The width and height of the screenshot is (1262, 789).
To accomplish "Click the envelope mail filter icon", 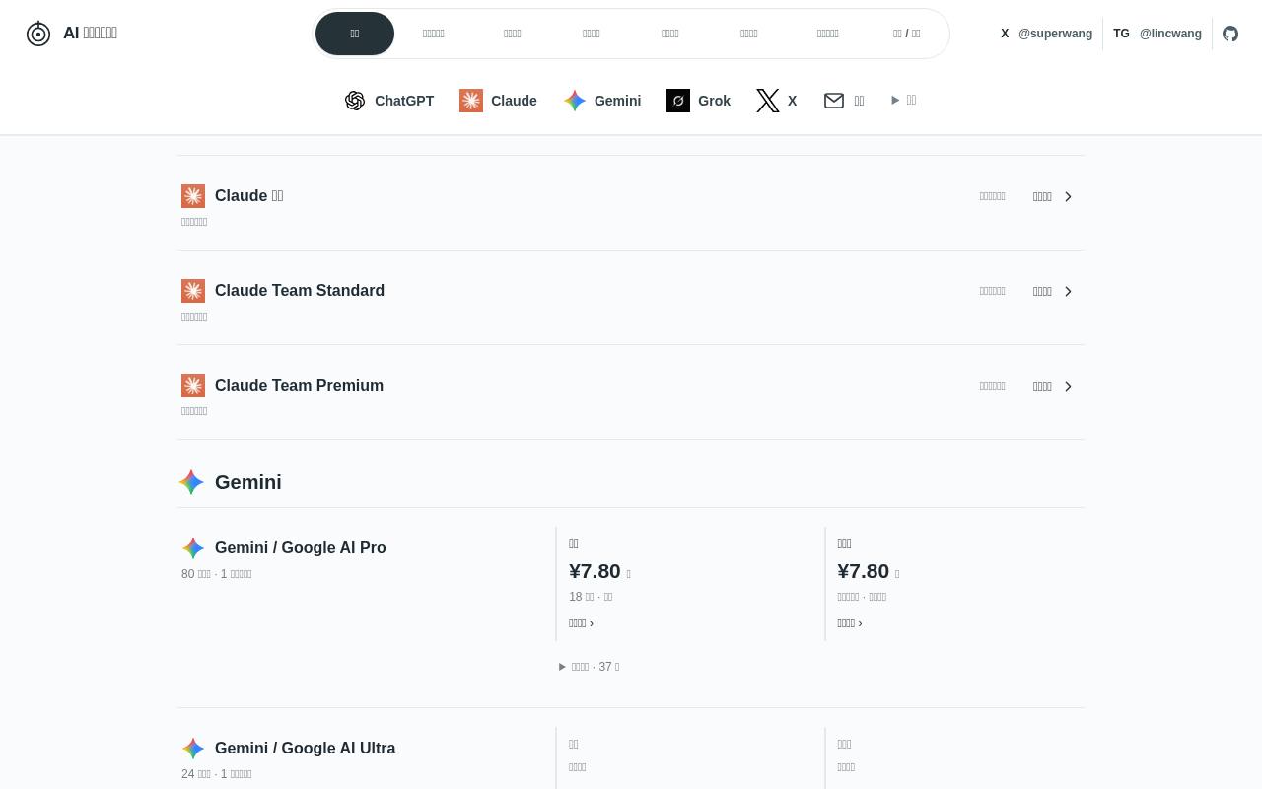I will pyautogui.click(x=834, y=101).
